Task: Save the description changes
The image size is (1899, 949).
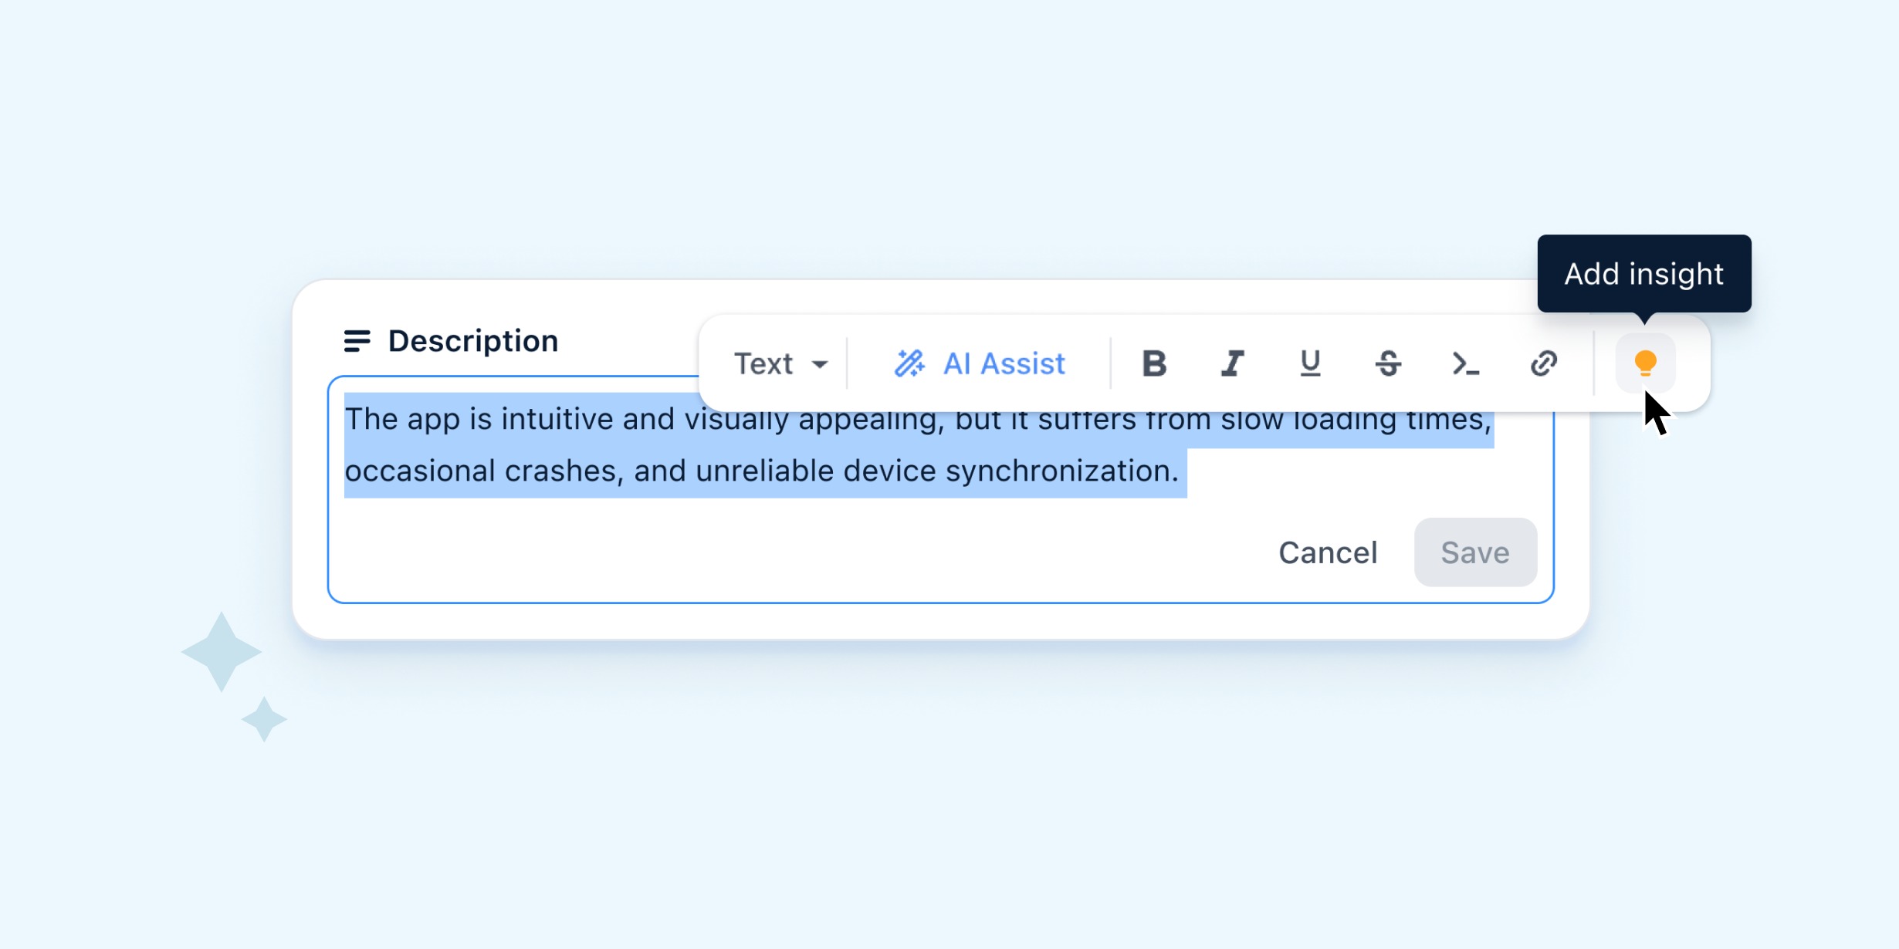Action: pyautogui.click(x=1475, y=552)
